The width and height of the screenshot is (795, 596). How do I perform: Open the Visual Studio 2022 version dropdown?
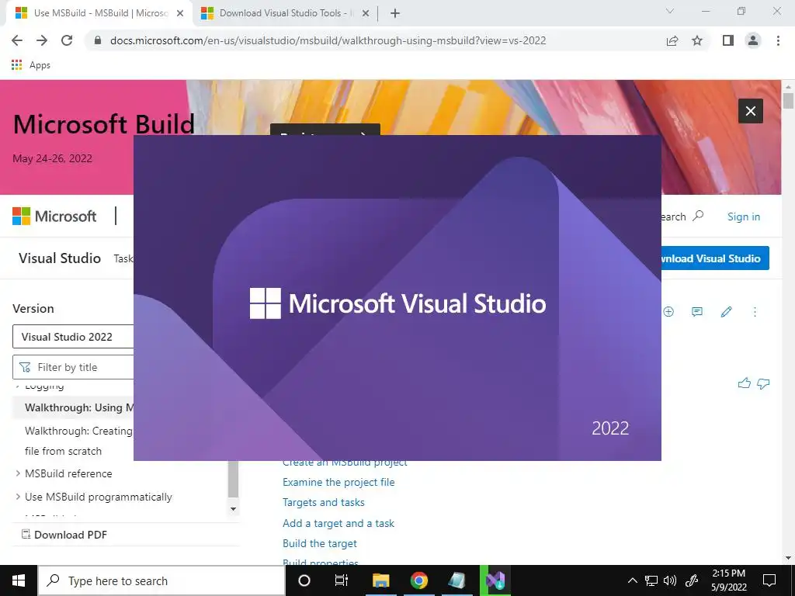pos(73,337)
